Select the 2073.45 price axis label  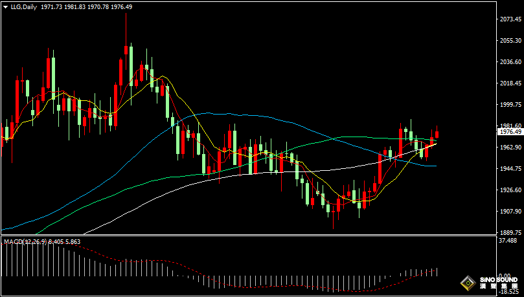pos(511,19)
